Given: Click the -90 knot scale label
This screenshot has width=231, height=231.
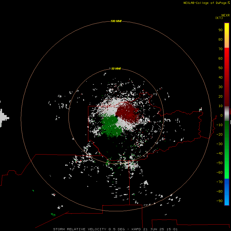Looking at the screenshot, I should tap(219, 201).
